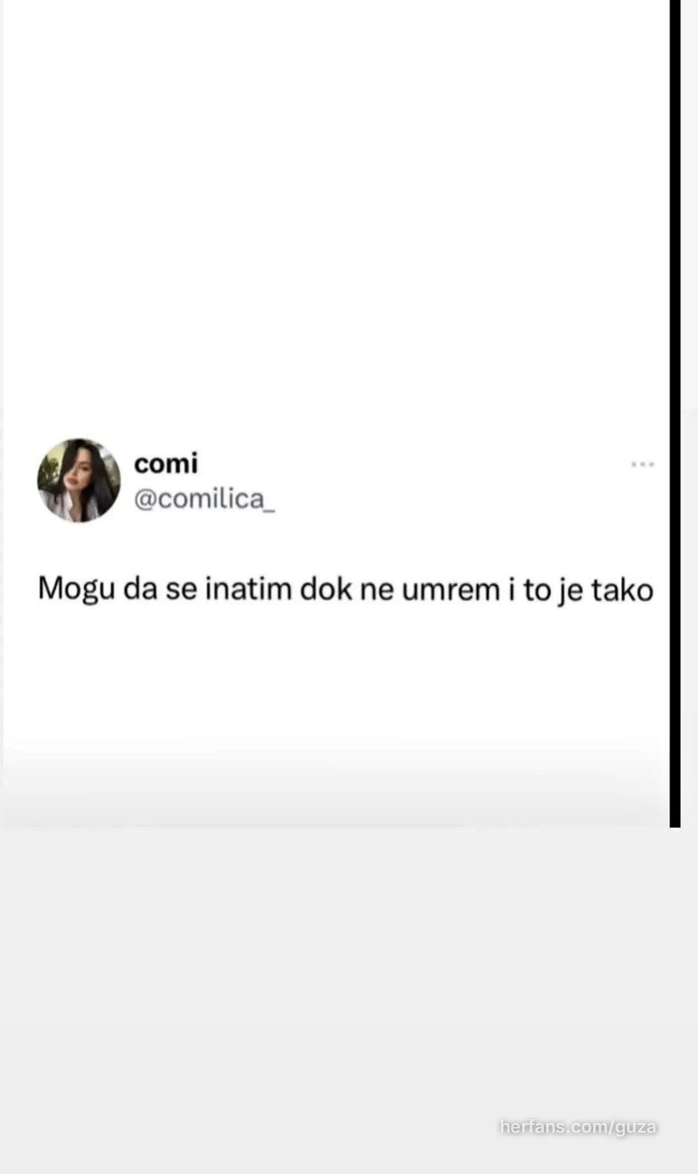Click the black vertical bar on right edge
This screenshot has width=698, height=1174.
(675, 413)
